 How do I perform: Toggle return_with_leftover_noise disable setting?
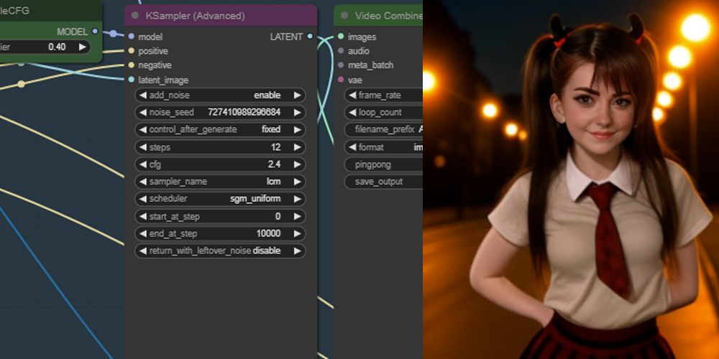[x=220, y=251]
